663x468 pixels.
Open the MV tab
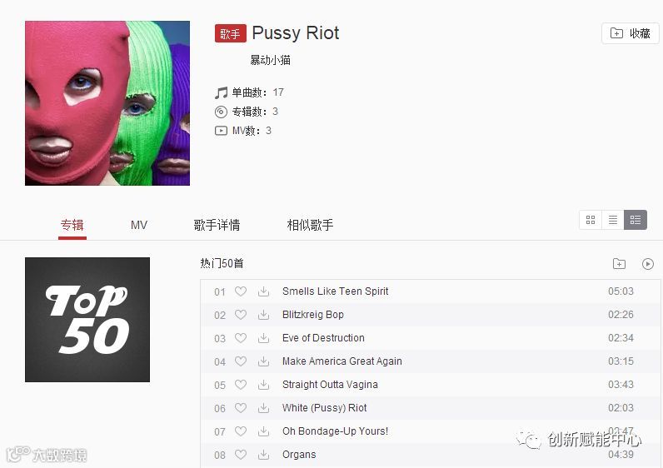139,225
